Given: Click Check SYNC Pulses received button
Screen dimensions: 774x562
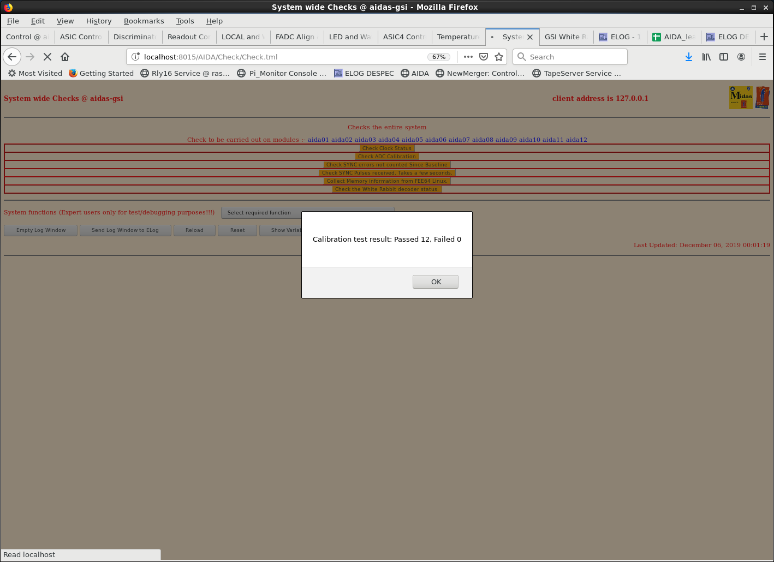Looking at the screenshot, I should [x=387, y=173].
